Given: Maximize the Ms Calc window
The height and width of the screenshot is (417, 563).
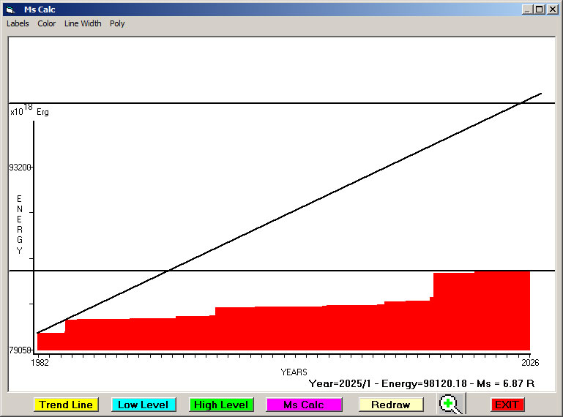Looking at the screenshot, I should [539, 10].
